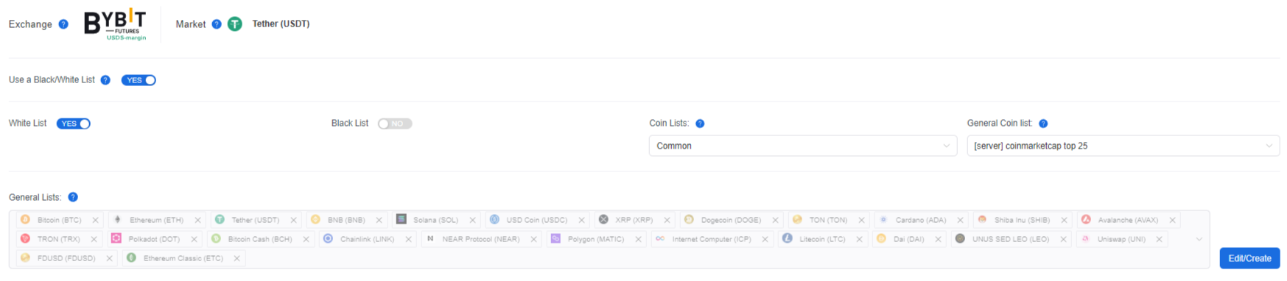Remove Cardano (ADA) tag
This screenshot has width=1287, height=281.
pyautogui.click(x=960, y=220)
